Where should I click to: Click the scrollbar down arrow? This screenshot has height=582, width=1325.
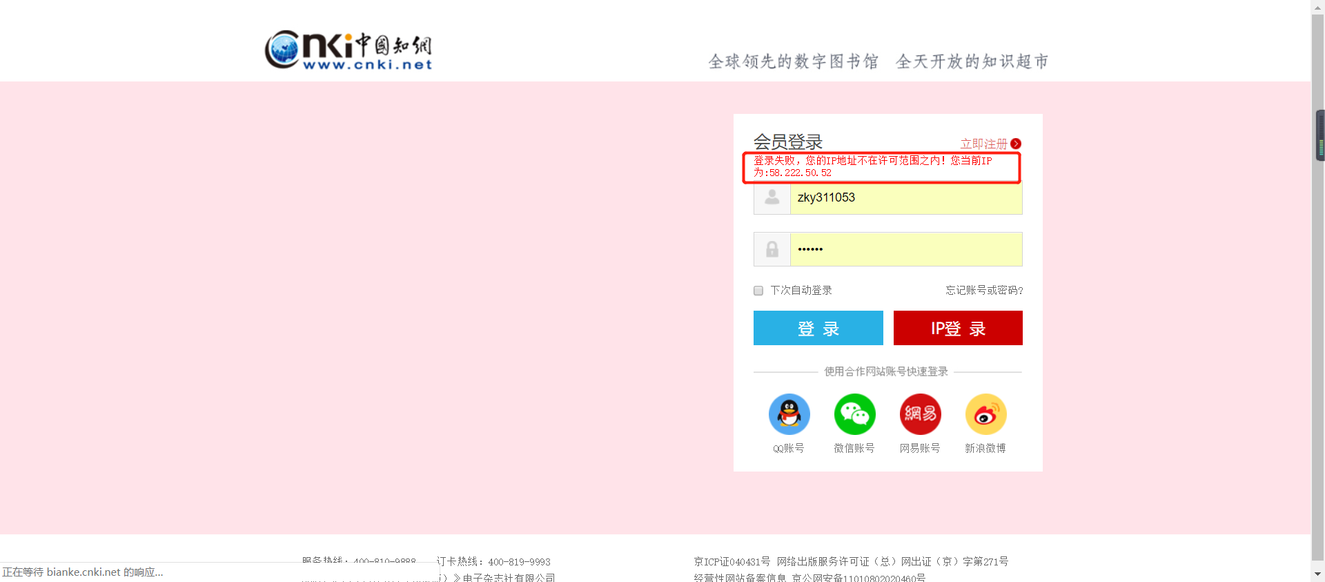coord(1318,574)
